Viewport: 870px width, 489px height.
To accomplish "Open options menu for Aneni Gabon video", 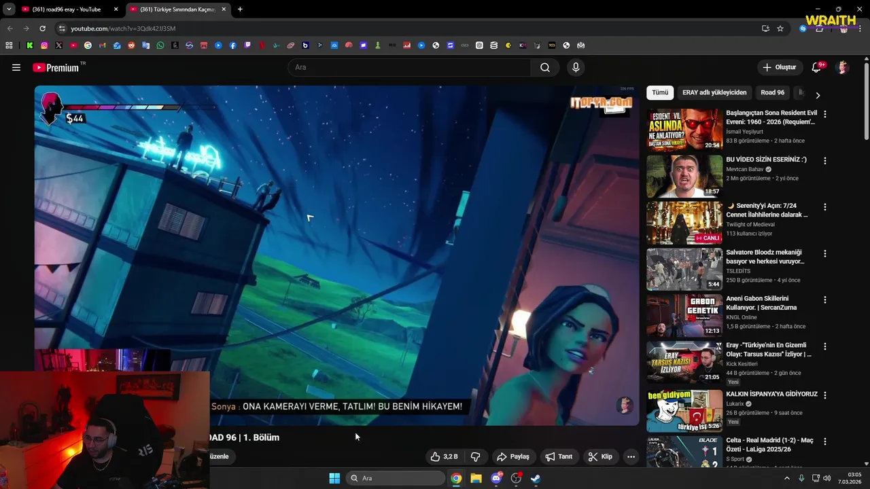I will click(825, 300).
